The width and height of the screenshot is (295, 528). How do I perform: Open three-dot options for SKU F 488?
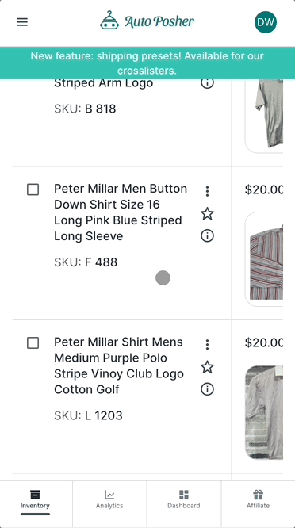pos(207,191)
